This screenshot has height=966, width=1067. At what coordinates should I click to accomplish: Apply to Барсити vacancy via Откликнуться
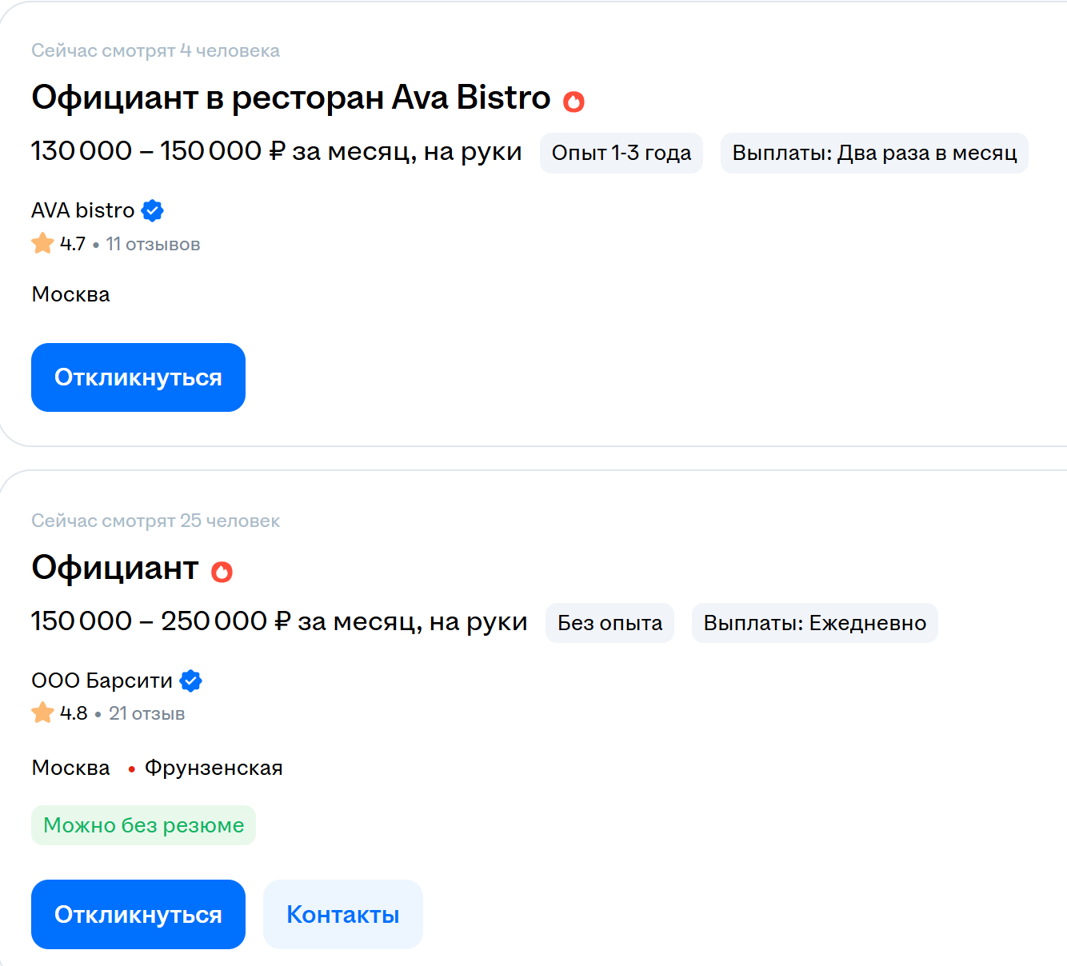[x=138, y=914]
